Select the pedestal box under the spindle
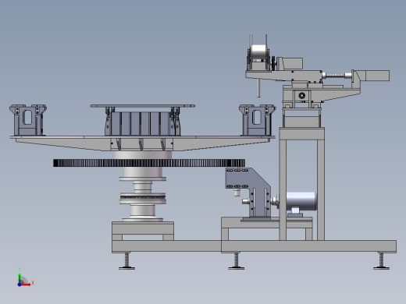 point(143,228)
